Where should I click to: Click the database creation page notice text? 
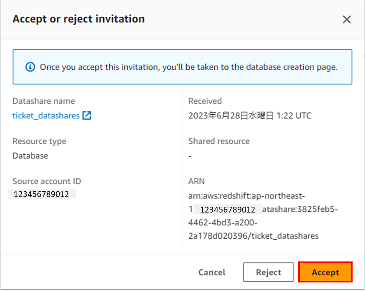[x=189, y=67]
